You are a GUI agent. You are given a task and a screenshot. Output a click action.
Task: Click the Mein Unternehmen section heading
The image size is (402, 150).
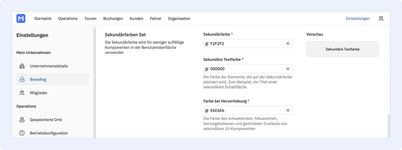34,53
